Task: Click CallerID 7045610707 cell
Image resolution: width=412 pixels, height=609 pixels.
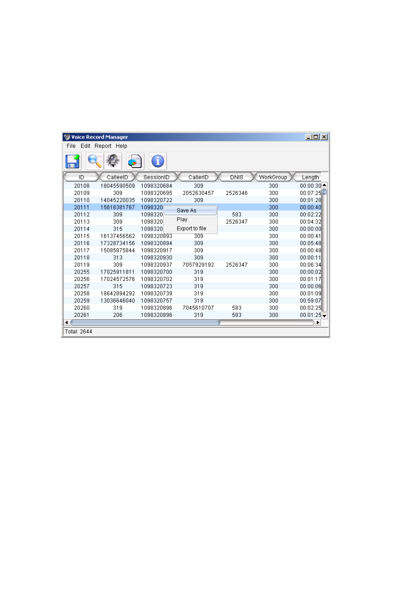Action: click(x=198, y=308)
